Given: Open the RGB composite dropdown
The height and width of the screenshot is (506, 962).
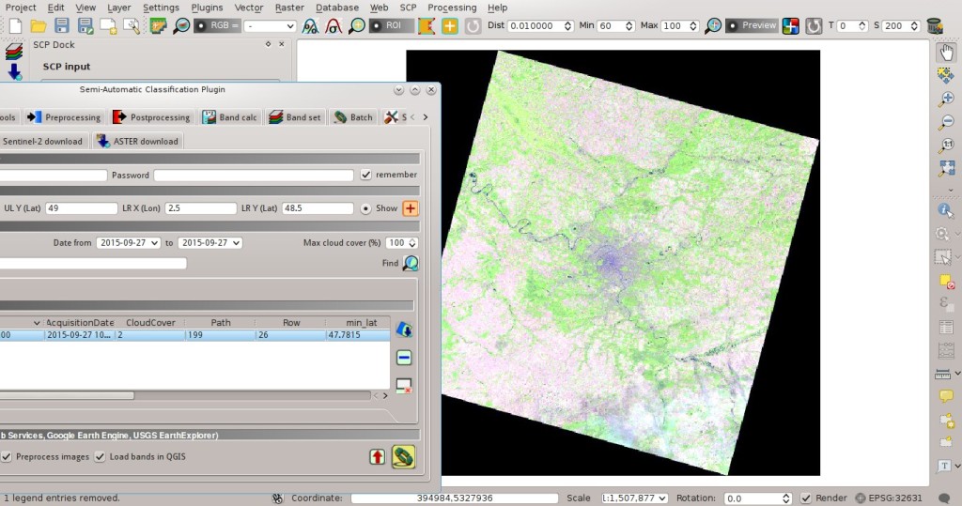Looking at the screenshot, I should (x=270, y=25).
